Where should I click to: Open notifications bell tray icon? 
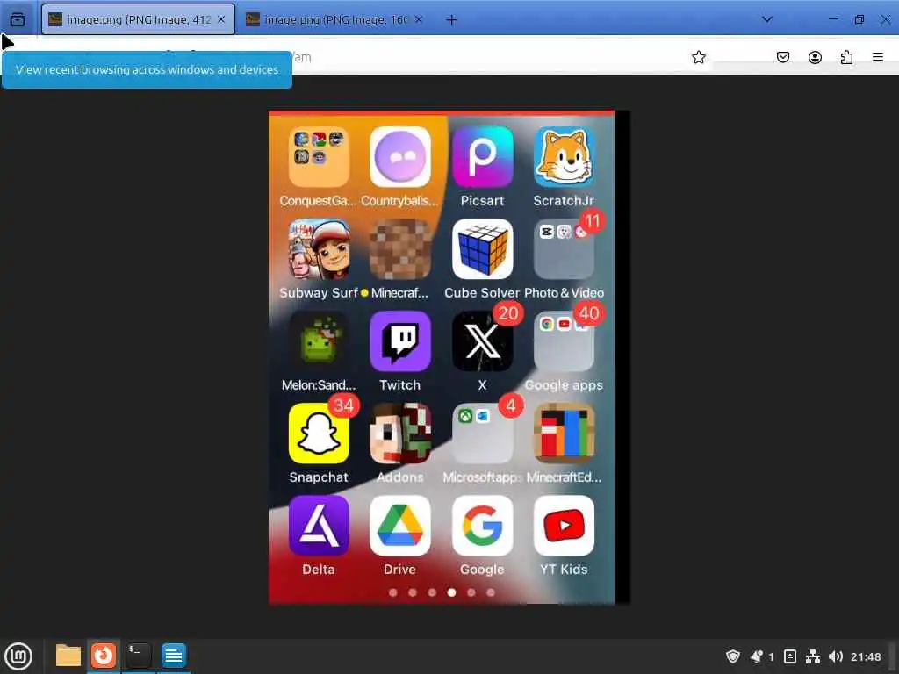pyautogui.click(x=758, y=656)
